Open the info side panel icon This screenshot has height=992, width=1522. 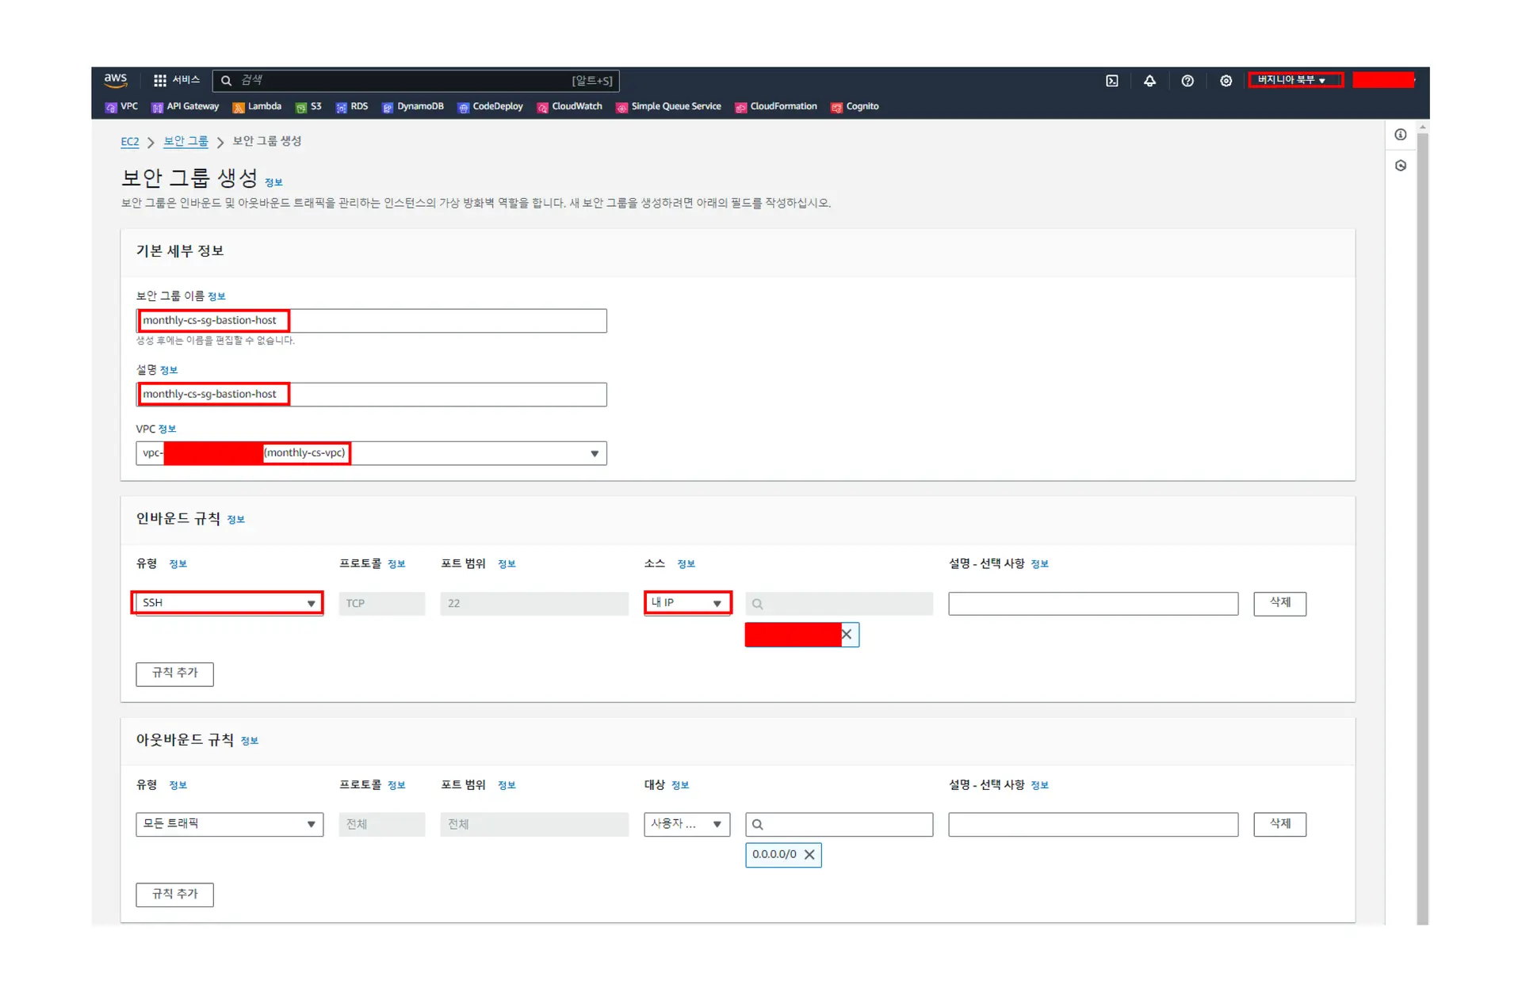coord(1401,135)
